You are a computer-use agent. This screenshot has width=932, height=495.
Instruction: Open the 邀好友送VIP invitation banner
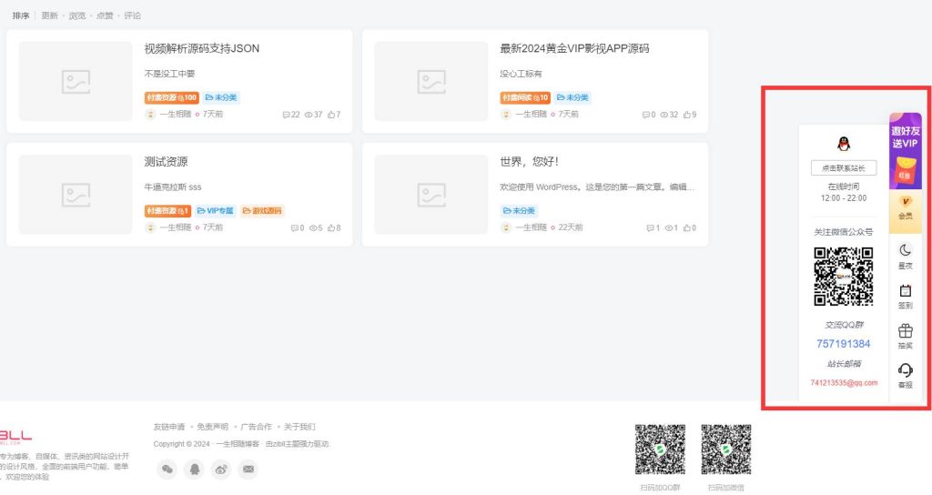pos(906,151)
